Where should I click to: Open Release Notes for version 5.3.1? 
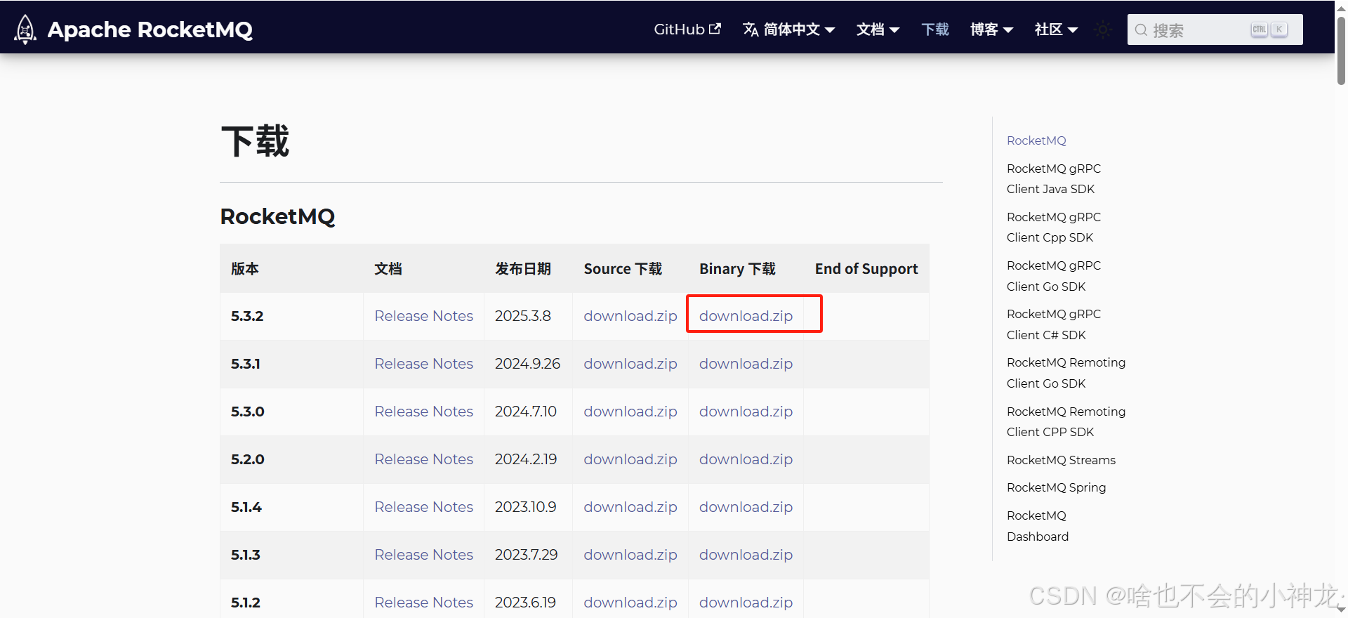point(423,364)
